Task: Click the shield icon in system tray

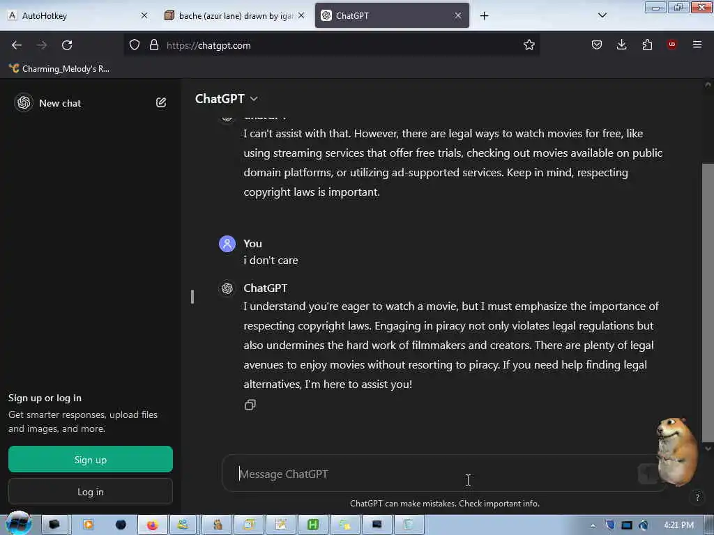Action: [610, 525]
